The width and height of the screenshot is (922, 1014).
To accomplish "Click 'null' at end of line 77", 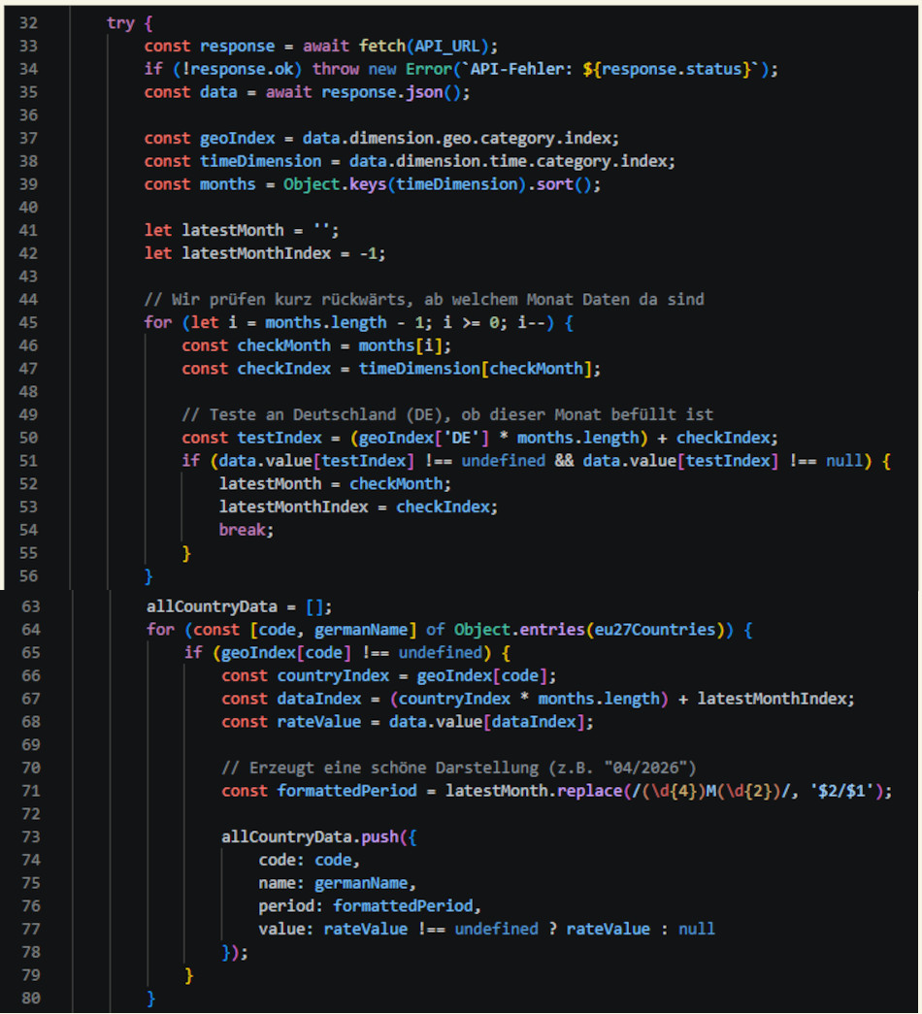I will (697, 930).
